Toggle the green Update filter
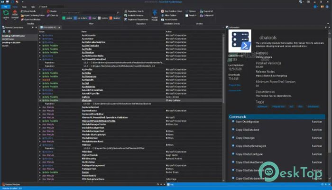This screenshot has height=190, width=332. click(x=67, y=18)
